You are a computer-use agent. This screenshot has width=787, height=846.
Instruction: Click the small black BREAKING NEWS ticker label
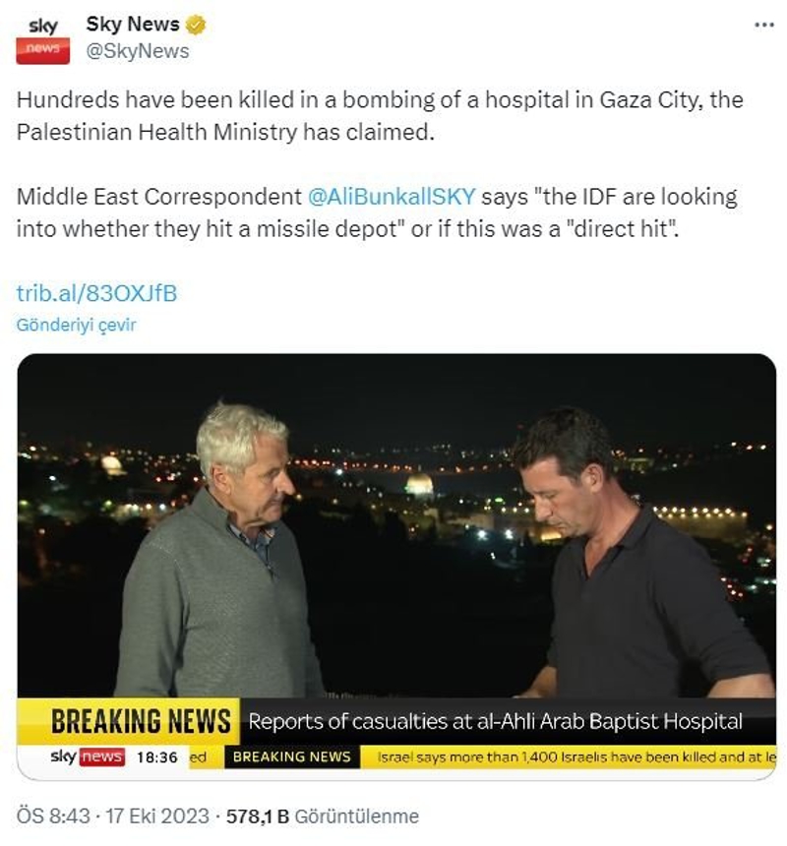tap(292, 757)
